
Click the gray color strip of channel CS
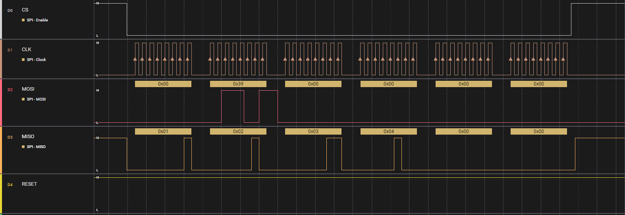tap(1, 19)
